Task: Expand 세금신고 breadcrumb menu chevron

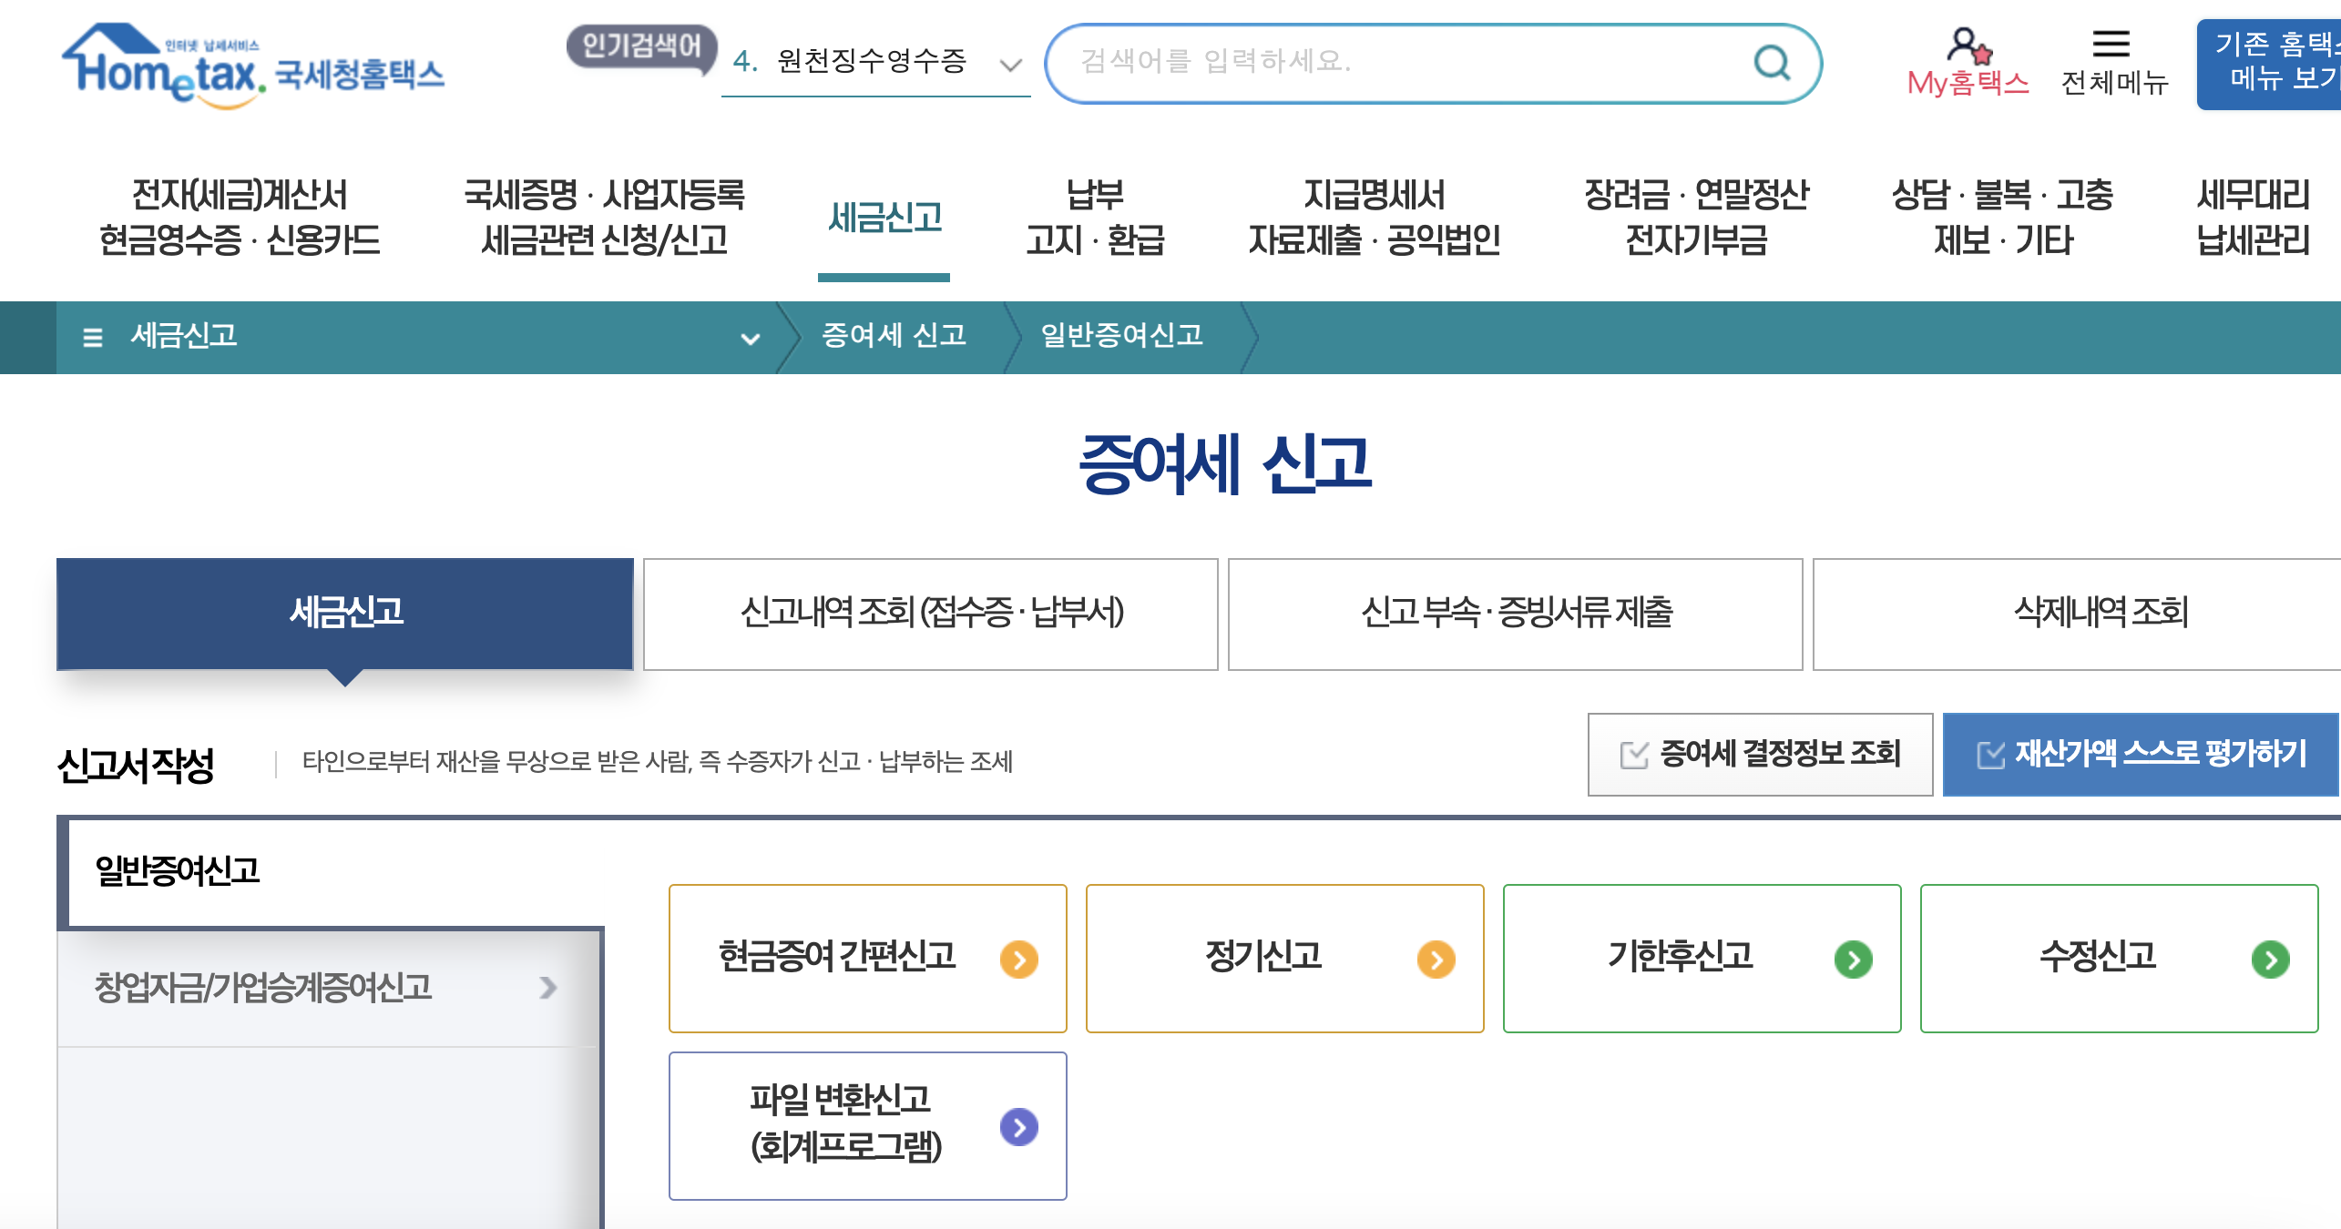Action: (750, 339)
